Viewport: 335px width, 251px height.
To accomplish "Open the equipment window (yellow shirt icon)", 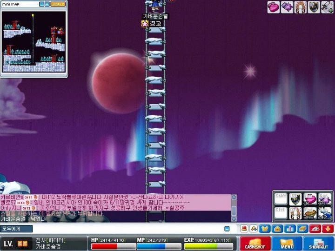I will pos(265,229).
